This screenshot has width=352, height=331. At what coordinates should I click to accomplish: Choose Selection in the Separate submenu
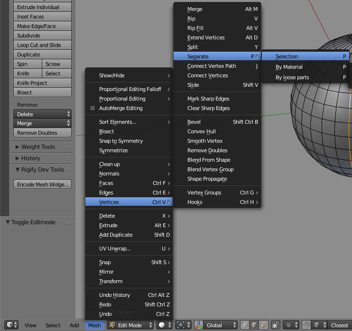306,56
